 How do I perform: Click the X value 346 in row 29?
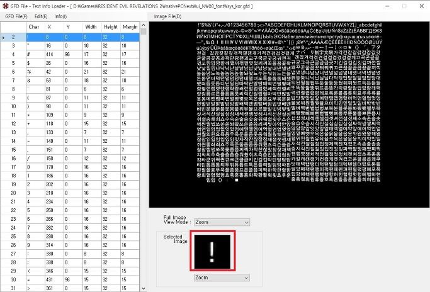point(54,271)
